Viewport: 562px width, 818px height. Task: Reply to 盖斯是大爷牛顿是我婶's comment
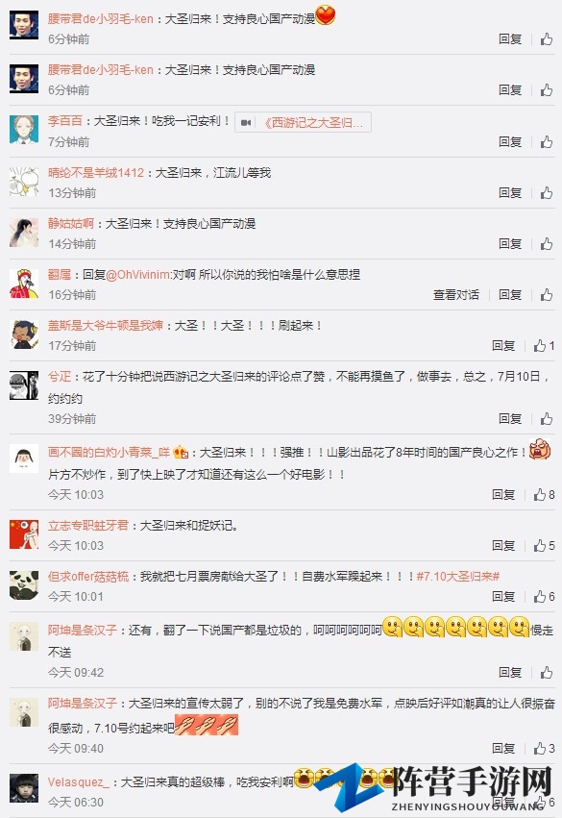pyautogui.click(x=503, y=345)
